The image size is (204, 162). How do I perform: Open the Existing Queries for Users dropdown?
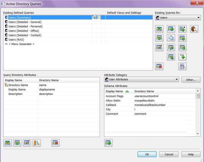coord(178,18)
